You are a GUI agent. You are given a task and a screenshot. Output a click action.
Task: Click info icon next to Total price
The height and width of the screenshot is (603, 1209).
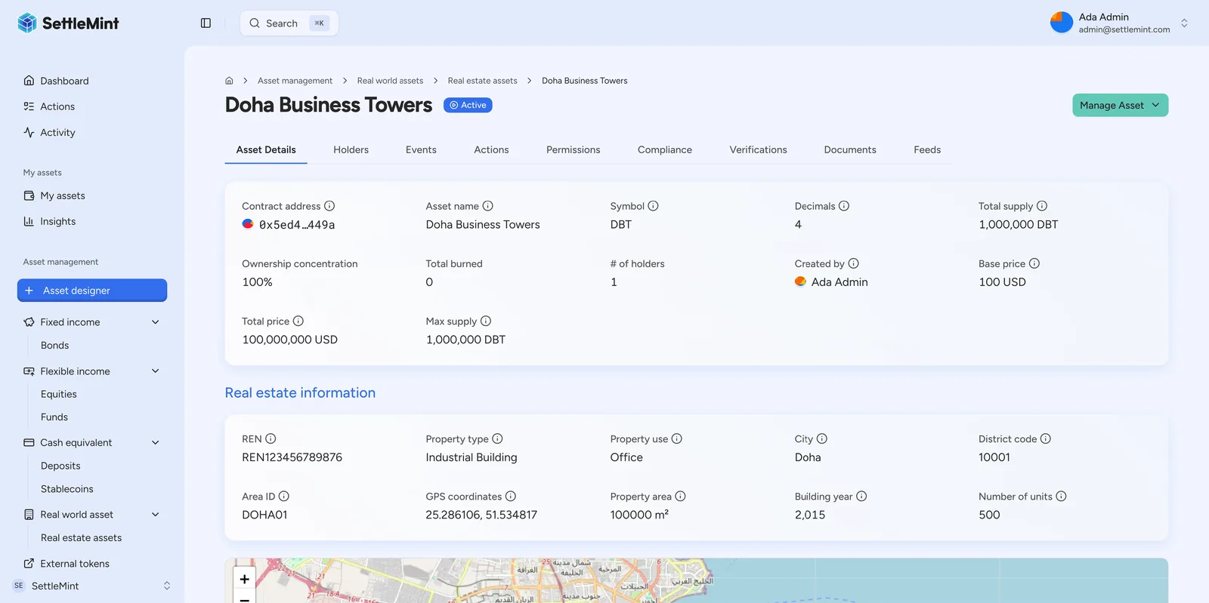coord(298,321)
